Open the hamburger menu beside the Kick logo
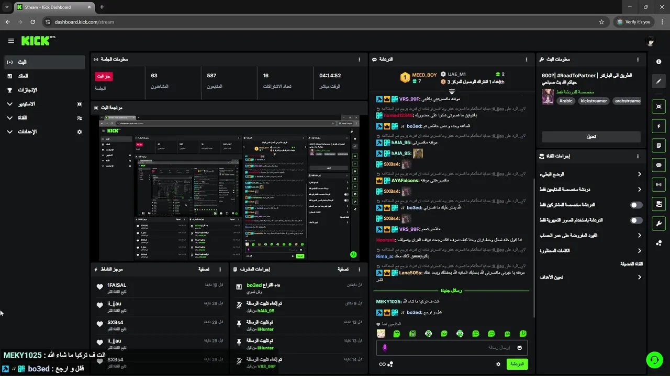The width and height of the screenshot is (670, 376). 11,41
